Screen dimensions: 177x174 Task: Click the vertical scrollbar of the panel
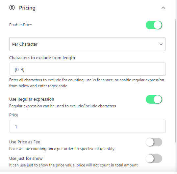pos(176,81)
